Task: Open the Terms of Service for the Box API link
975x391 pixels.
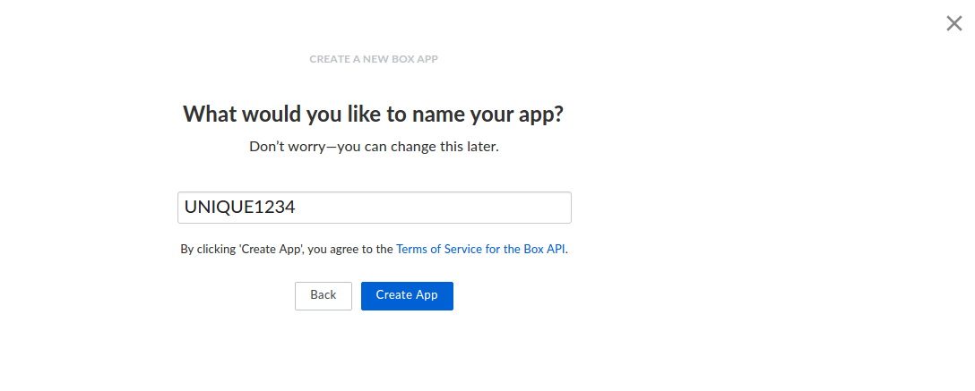Action: point(481,250)
